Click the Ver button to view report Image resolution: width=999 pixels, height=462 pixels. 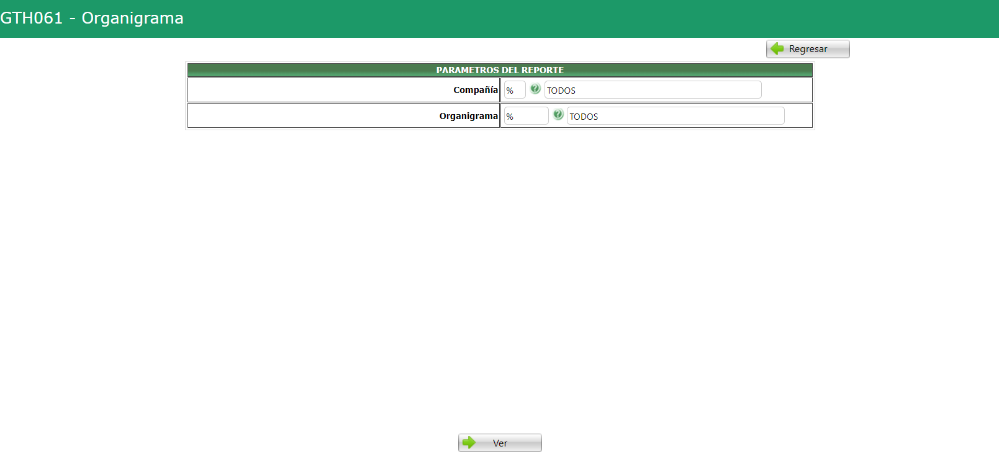[500, 443]
